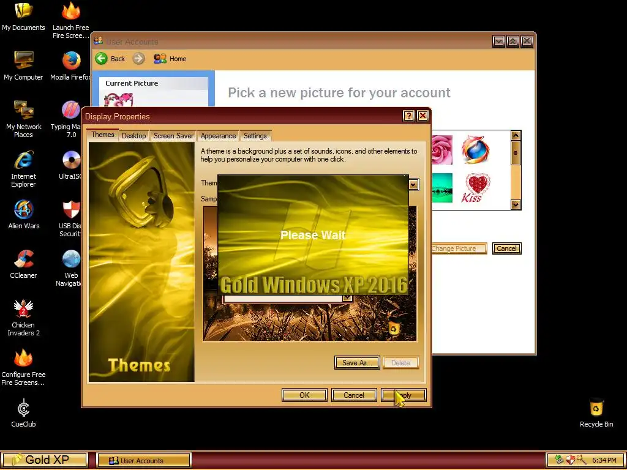Switch to the Desktop tab
Viewport: 627px width, 470px height.
point(134,136)
